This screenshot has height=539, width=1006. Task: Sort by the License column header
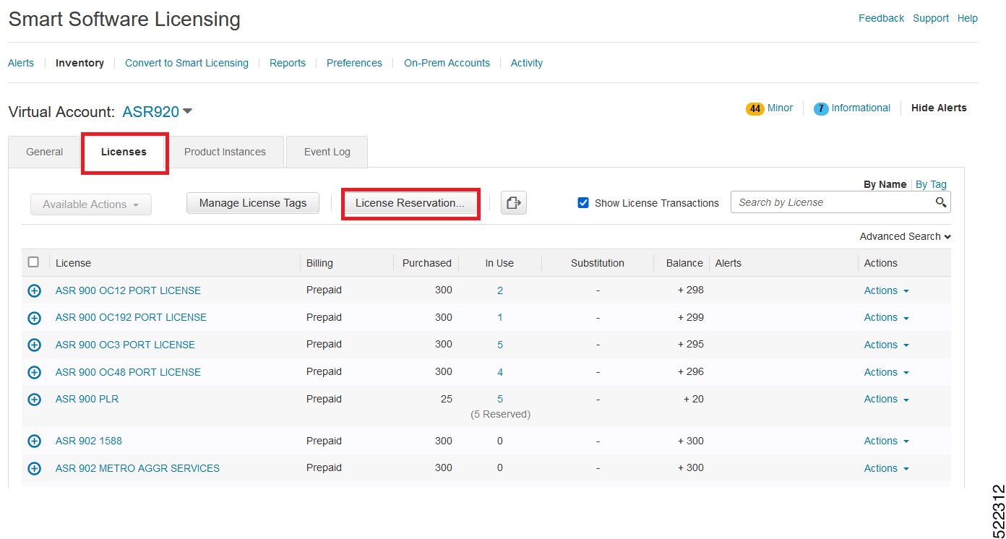pyautogui.click(x=73, y=263)
